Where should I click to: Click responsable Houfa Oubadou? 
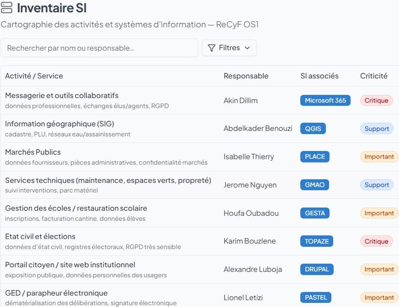tap(251, 213)
